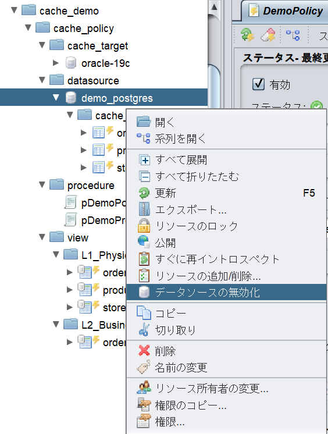Click the refresh cache icon in DemoPolicy toolbar

247,35
